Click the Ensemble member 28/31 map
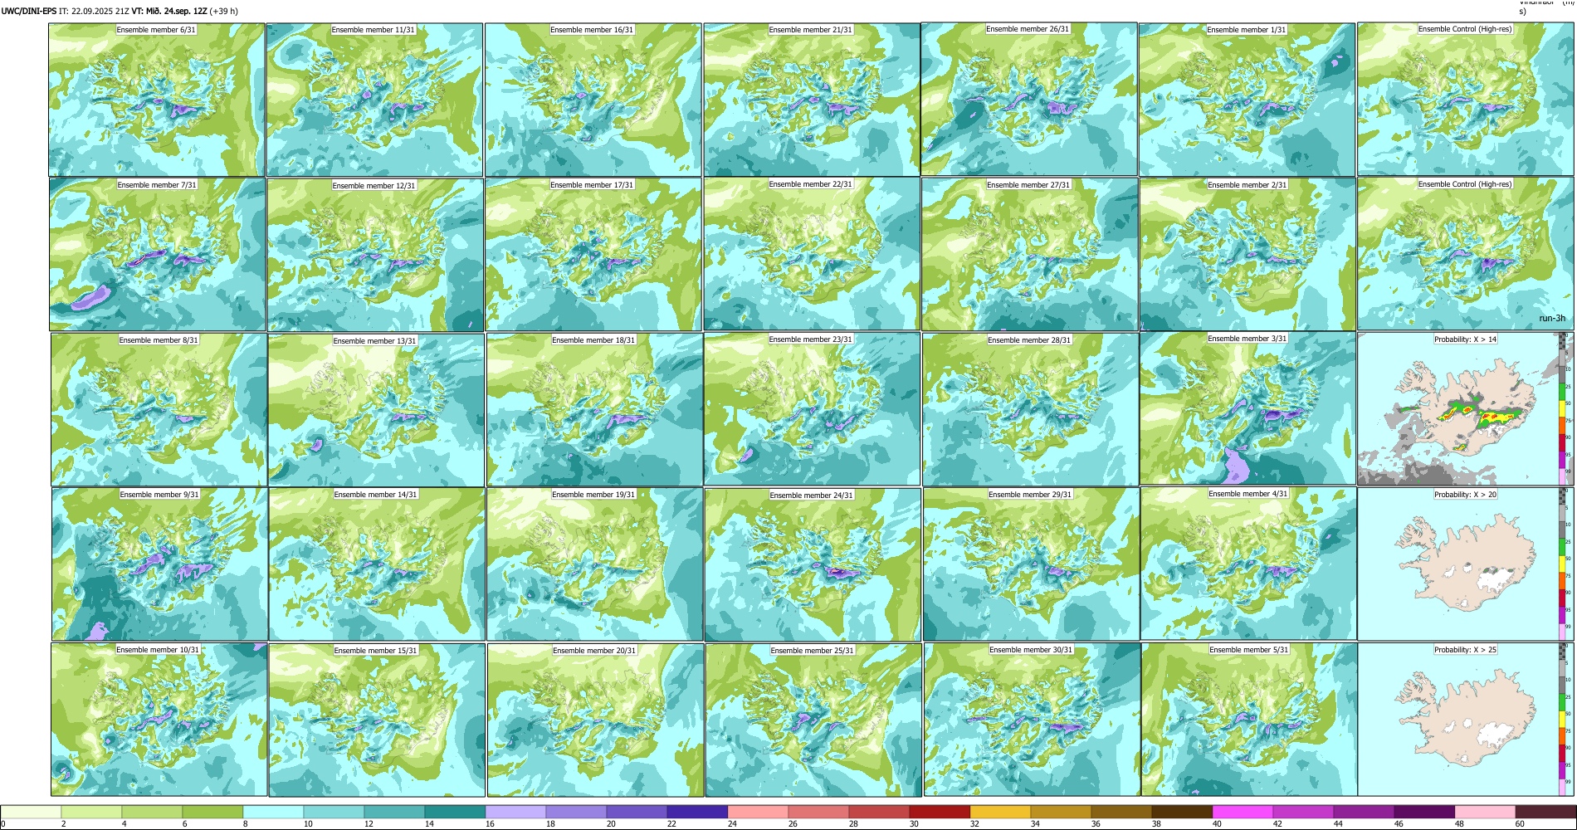 [1030, 410]
